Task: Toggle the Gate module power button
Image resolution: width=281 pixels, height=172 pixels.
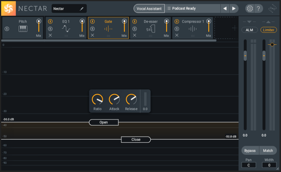Action: [x=92, y=21]
